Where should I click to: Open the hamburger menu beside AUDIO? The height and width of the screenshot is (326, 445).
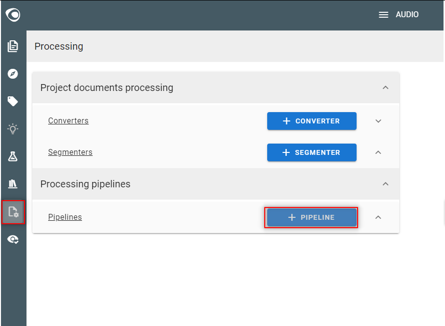pyautogui.click(x=384, y=15)
